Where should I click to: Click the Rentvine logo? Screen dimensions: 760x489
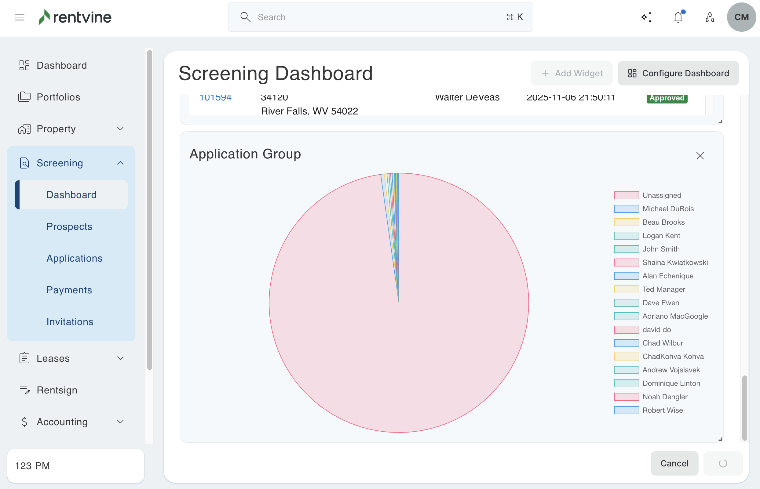click(x=75, y=17)
